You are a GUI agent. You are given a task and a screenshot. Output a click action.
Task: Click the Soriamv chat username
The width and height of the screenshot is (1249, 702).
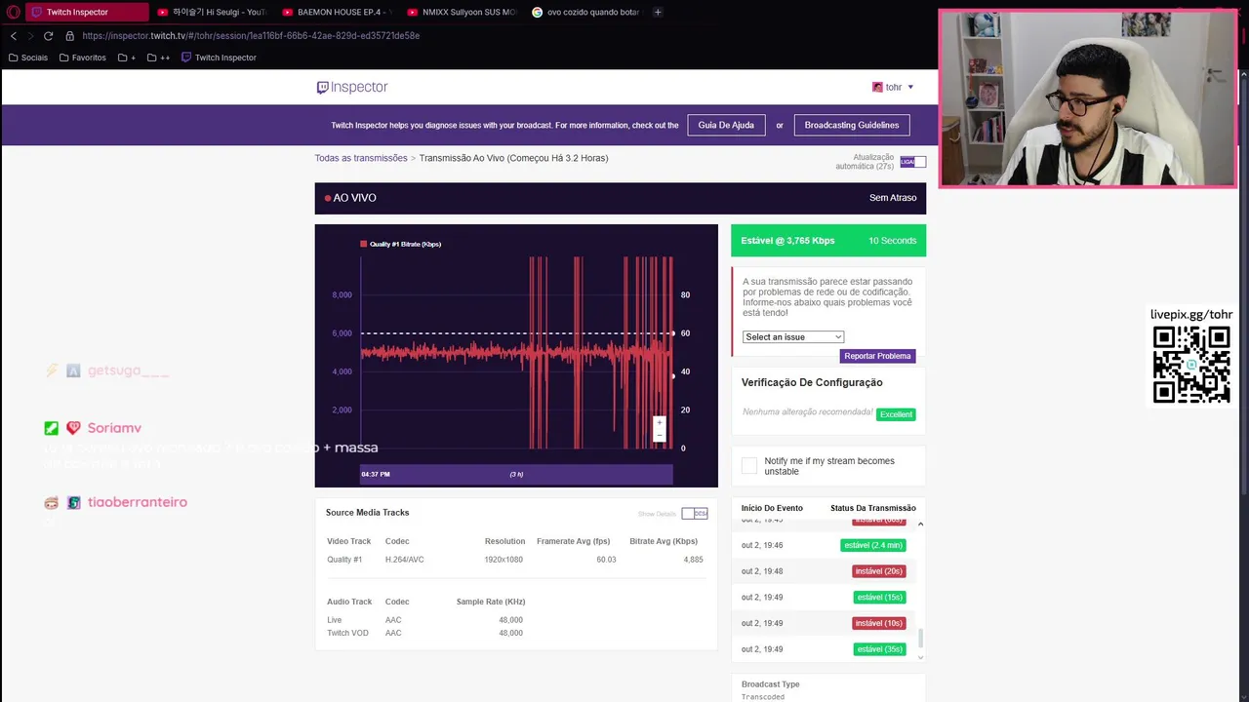tap(114, 428)
